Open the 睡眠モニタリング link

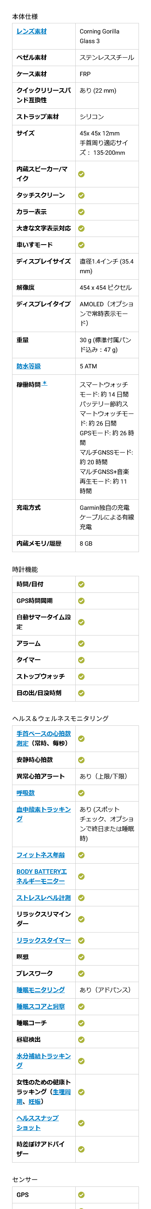click(x=41, y=989)
